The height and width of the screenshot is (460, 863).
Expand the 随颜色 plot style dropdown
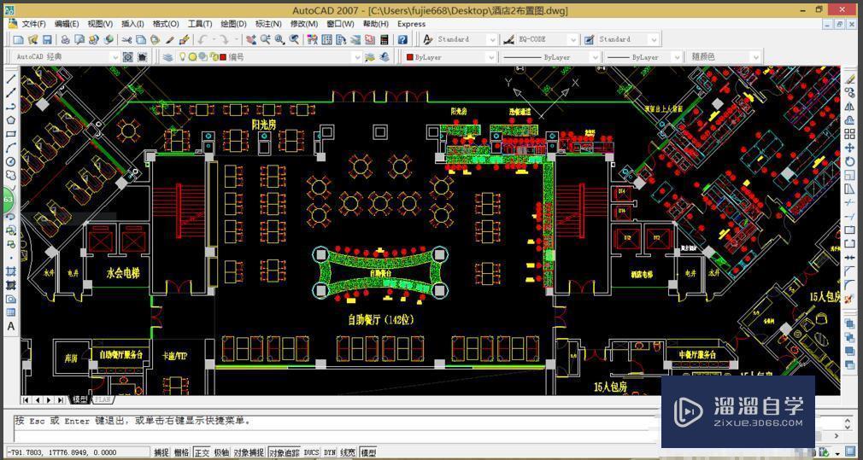click(x=755, y=56)
